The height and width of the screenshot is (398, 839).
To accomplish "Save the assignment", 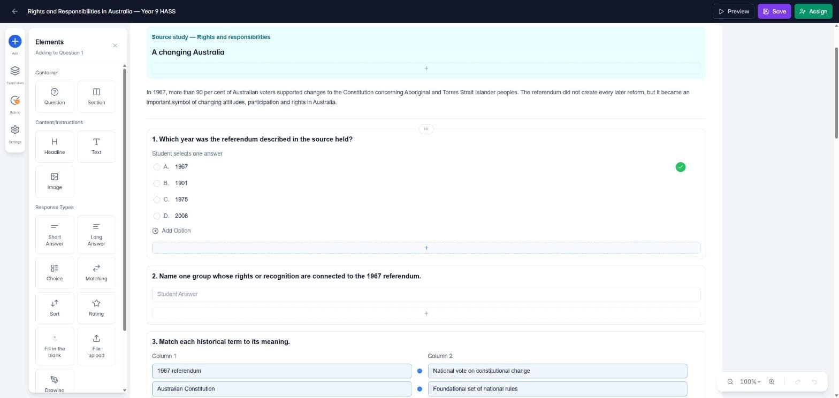I will click(774, 11).
